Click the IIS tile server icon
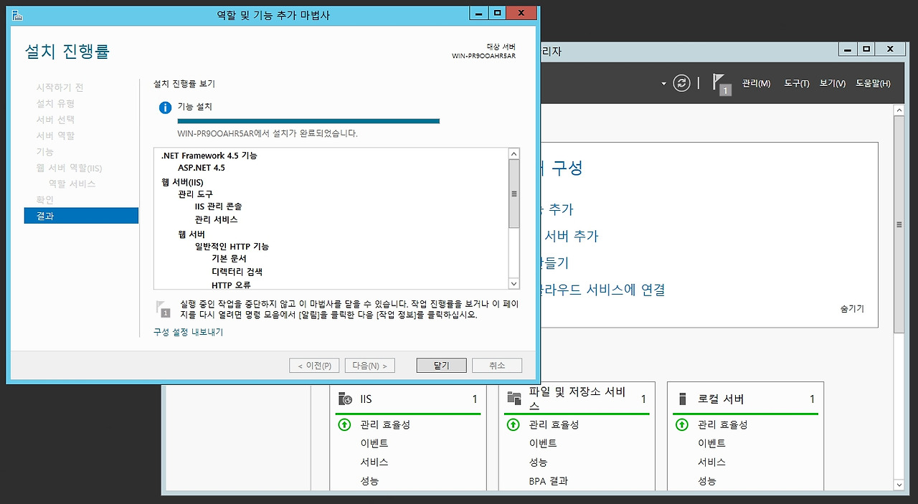Viewport: 918px width, 504px height. pos(346,399)
